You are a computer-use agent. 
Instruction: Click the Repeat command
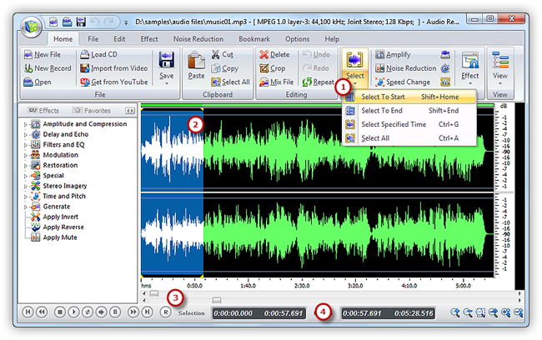318,82
